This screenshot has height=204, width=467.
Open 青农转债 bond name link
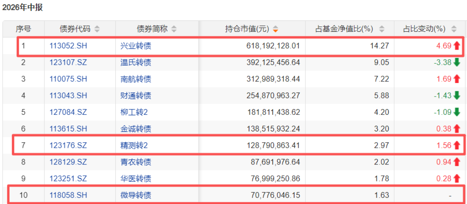pos(135,162)
